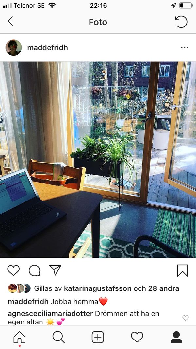Image resolution: width=196 pixels, height=349 pixels.
Task: Open profile tab in bottom bar
Action: pyautogui.click(x=176, y=337)
